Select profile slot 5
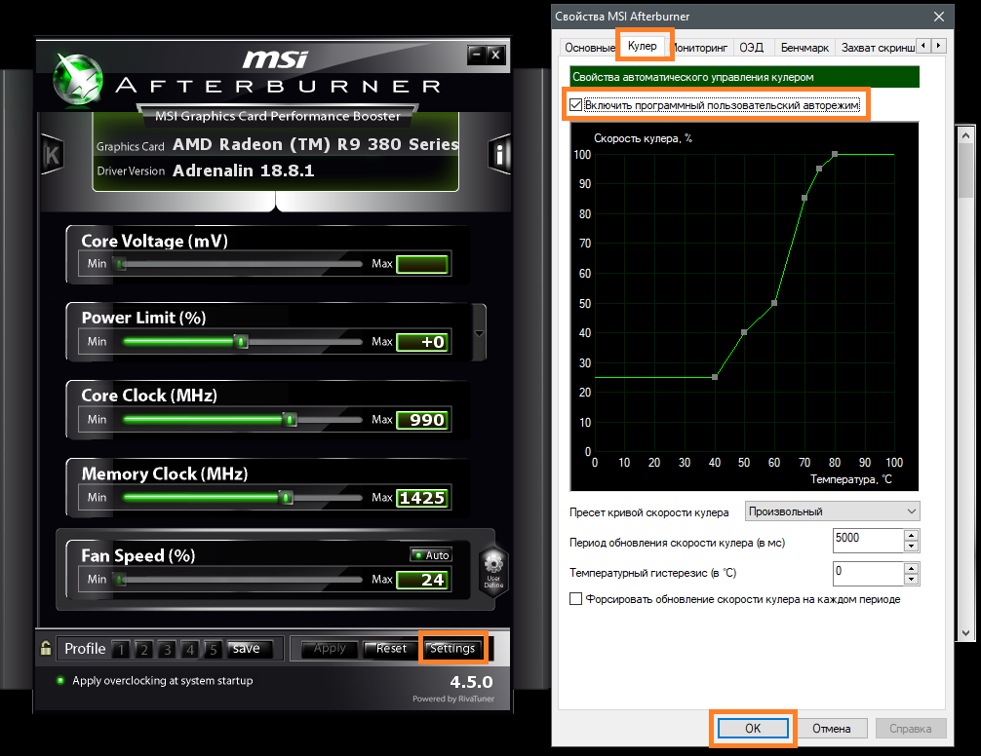 (x=213, y=649)
